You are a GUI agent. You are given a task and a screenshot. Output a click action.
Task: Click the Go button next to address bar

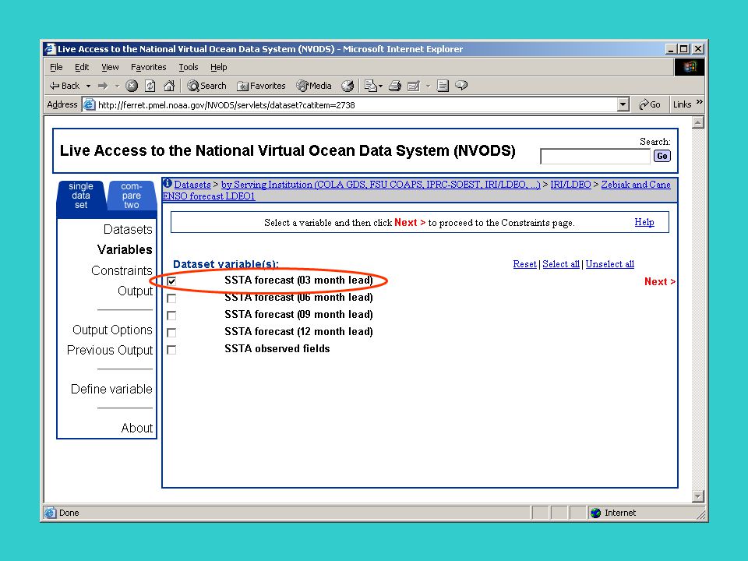[649, 104]
